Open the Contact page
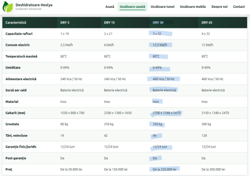250x176 pixels. [239, 7]
